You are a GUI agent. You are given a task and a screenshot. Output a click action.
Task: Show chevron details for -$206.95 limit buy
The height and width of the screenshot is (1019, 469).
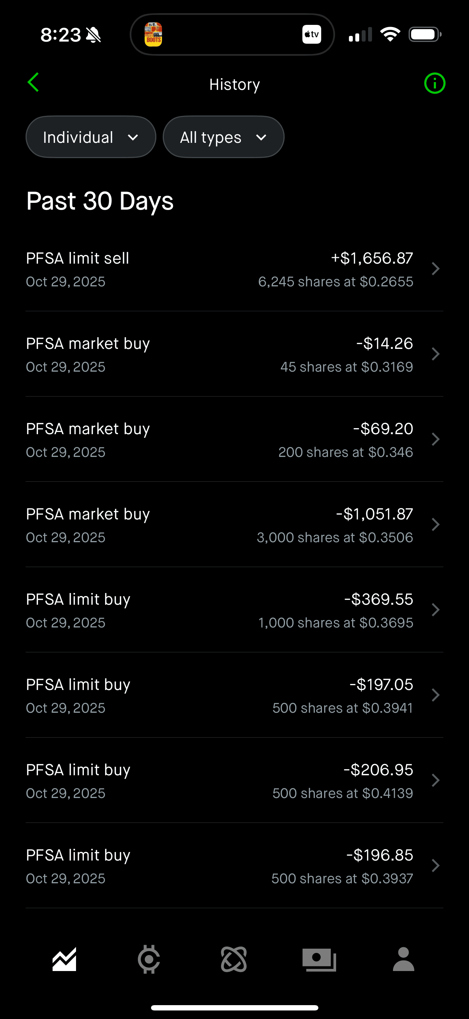435,781
